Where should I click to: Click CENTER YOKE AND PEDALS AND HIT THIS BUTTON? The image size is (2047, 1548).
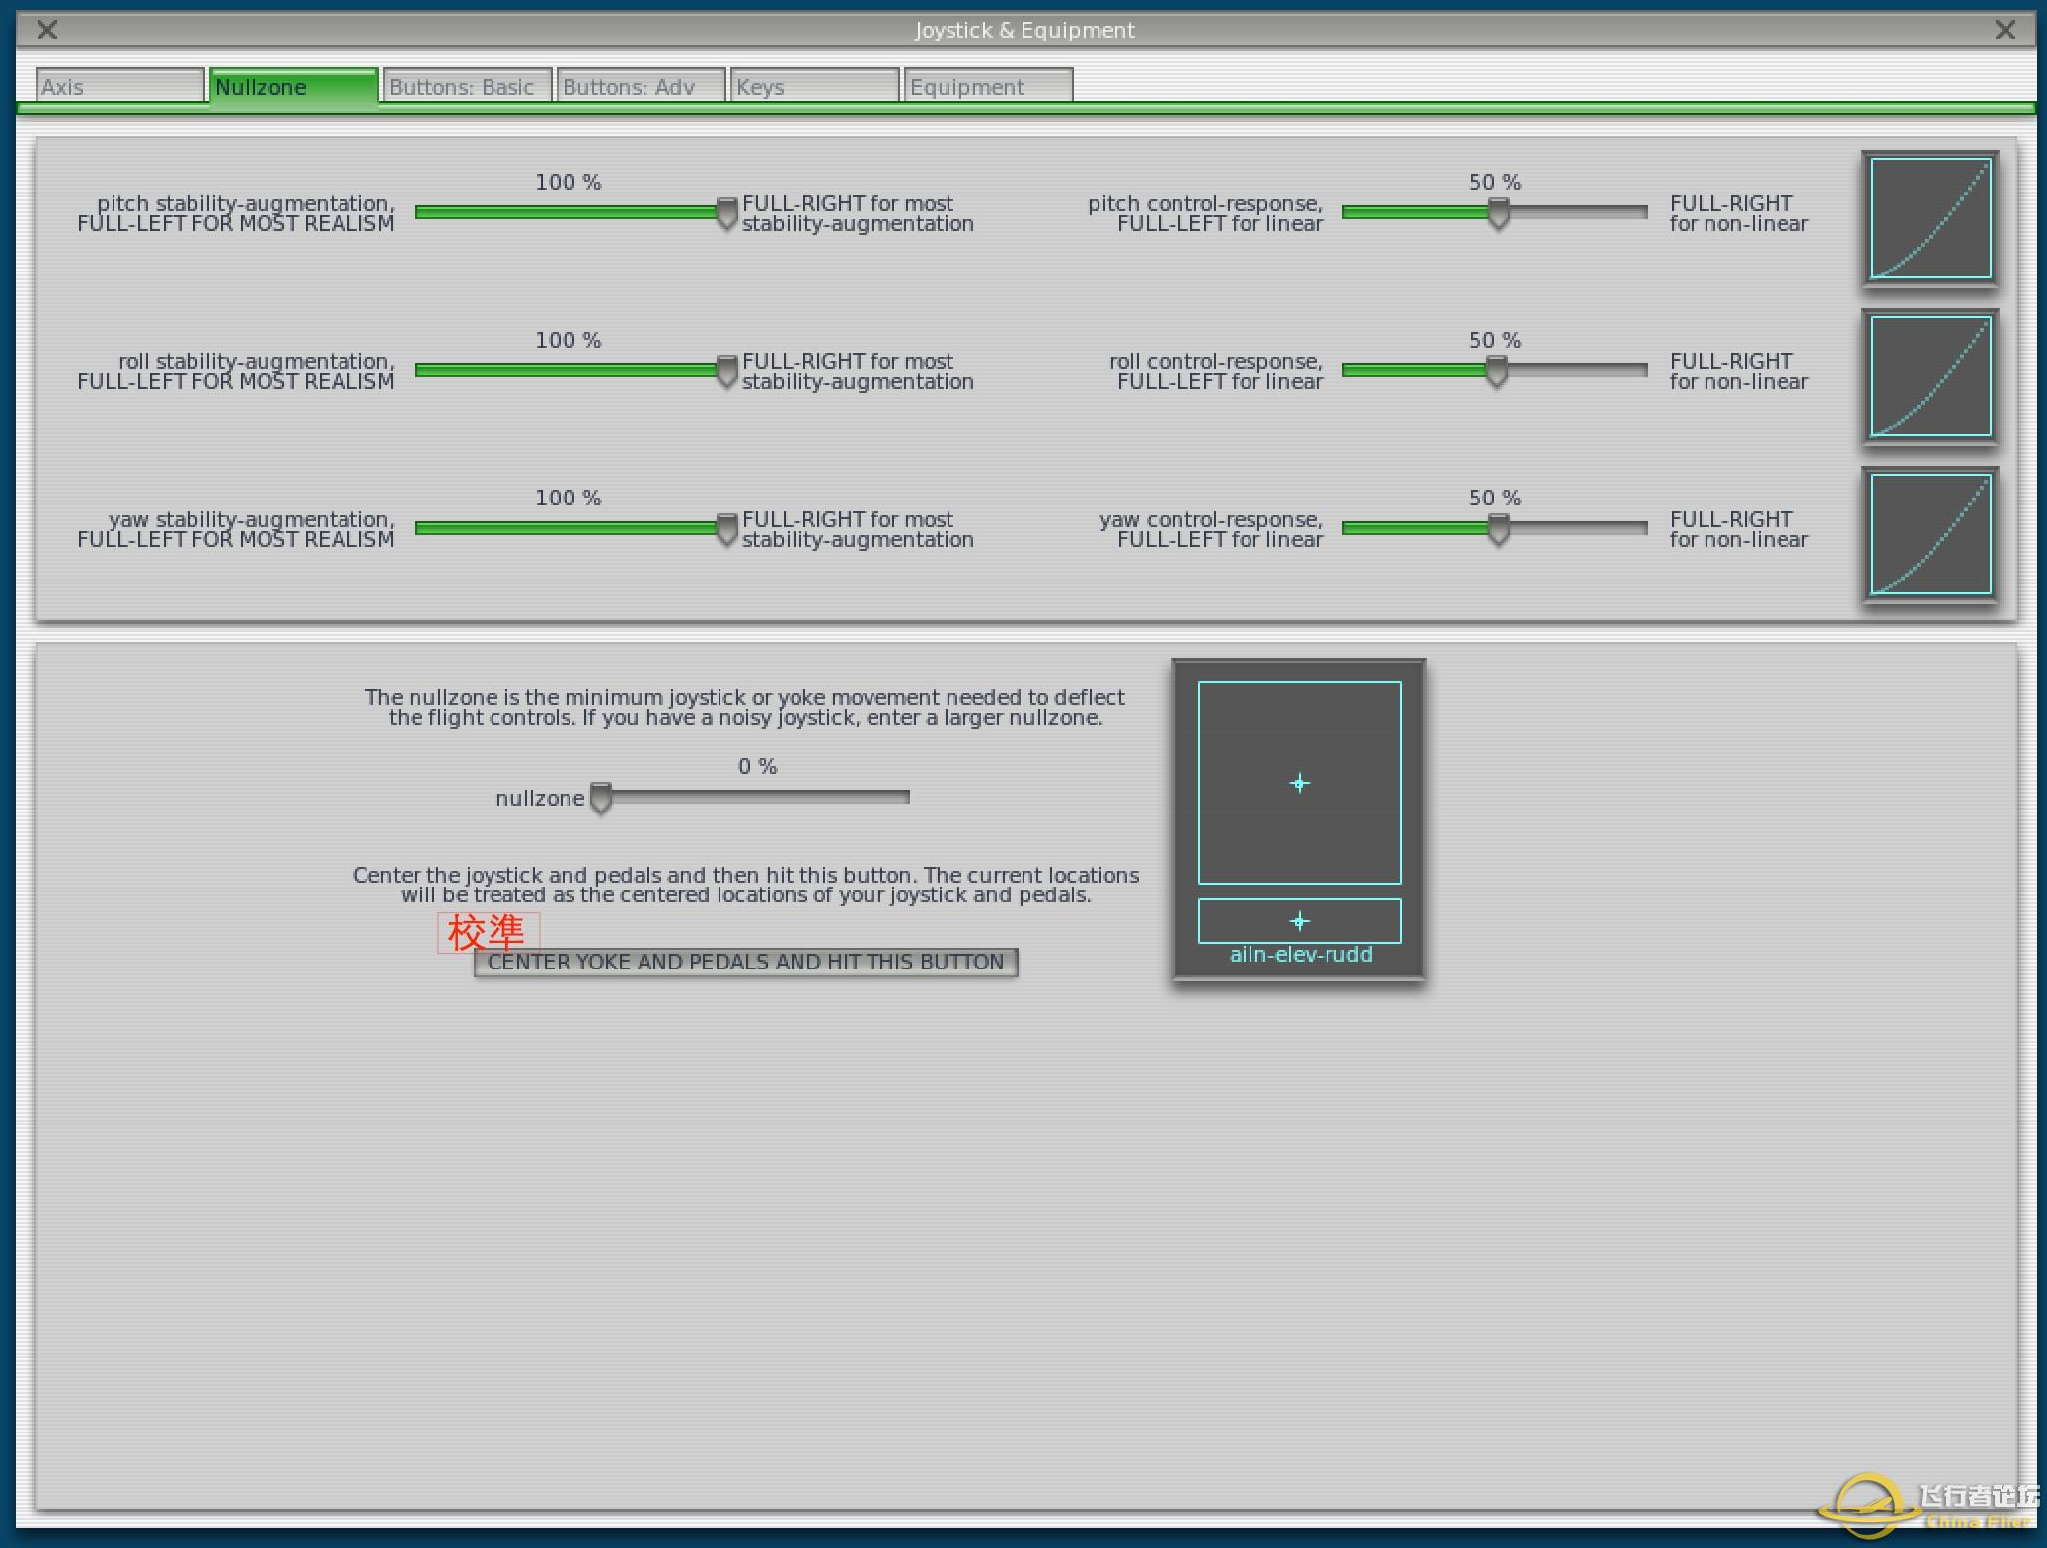(745, 963)
